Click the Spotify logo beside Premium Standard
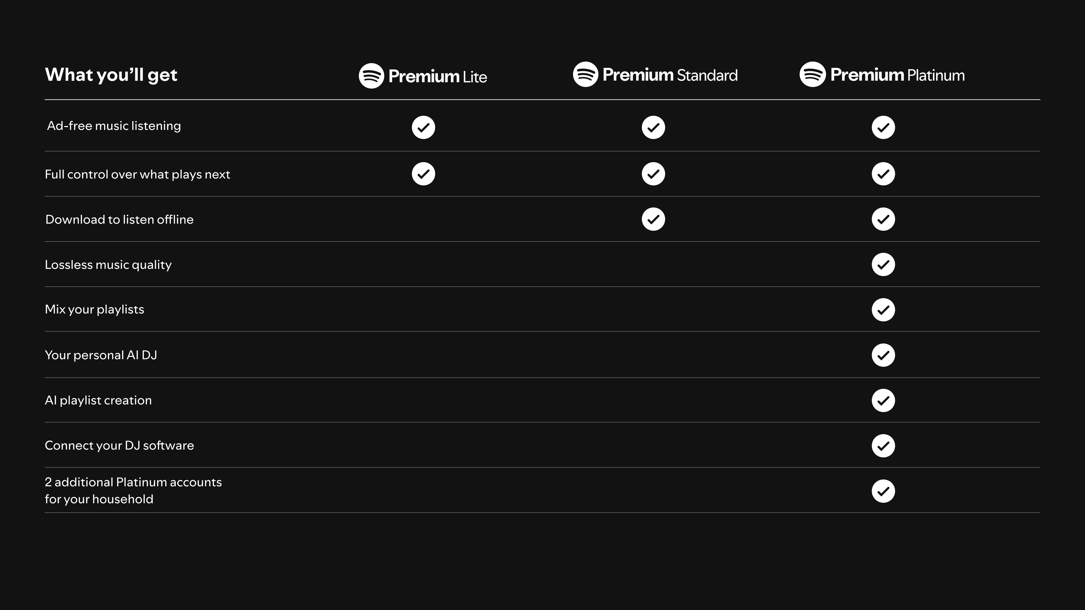 (x=585, y=75)
